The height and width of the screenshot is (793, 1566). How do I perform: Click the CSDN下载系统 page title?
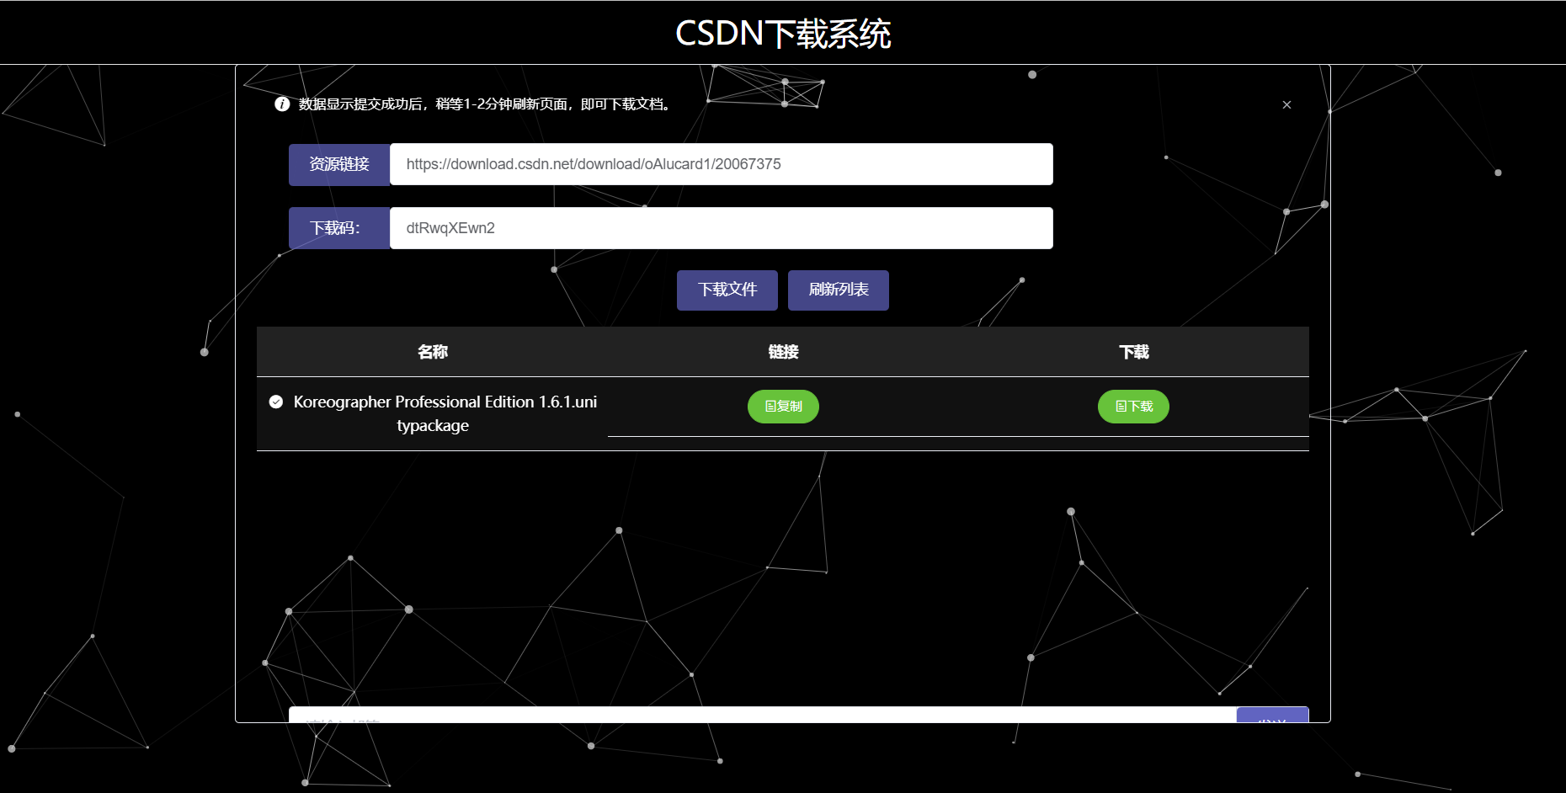point(783,34)
